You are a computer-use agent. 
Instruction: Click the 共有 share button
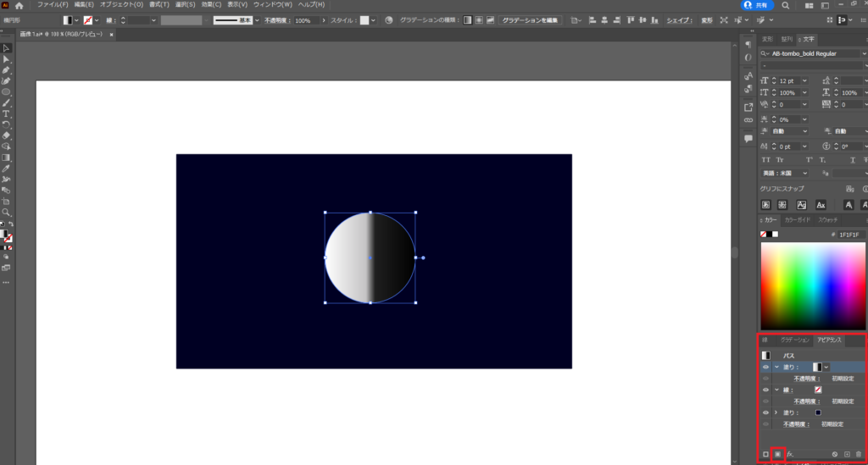point(757,5)
